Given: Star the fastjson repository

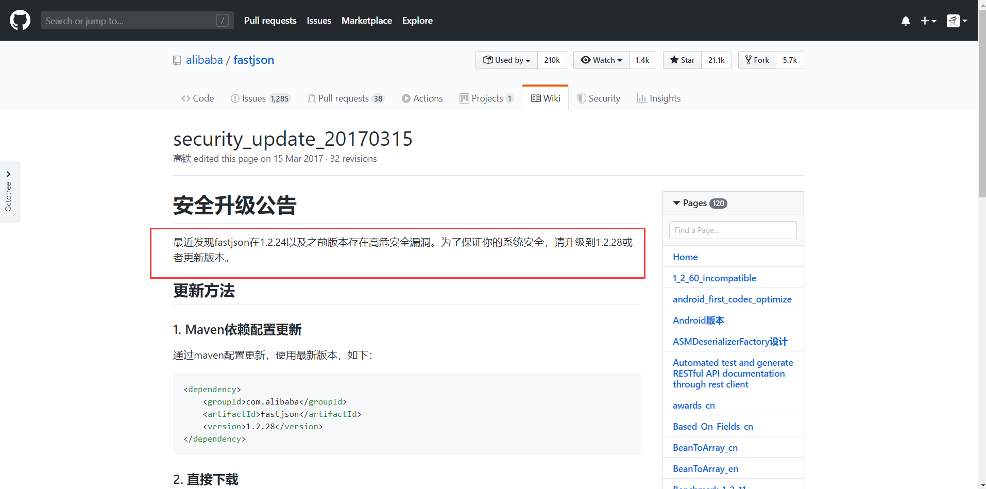Looking at the screenshot, I should pyautogui.click(x=682, y=60).
